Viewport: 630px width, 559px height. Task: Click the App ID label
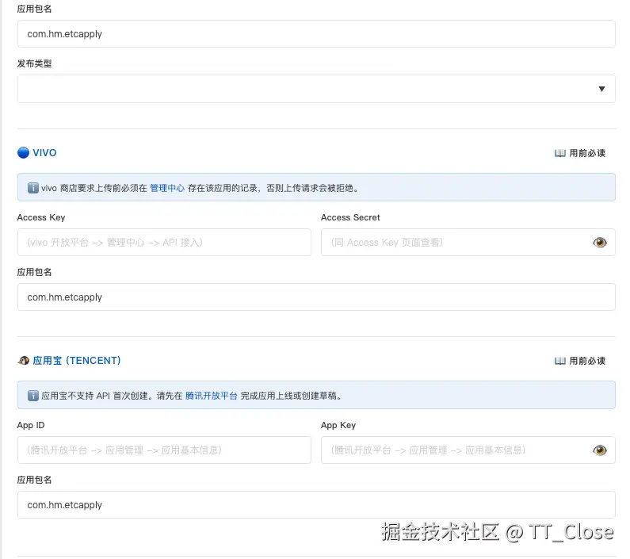tap(31, 425)
